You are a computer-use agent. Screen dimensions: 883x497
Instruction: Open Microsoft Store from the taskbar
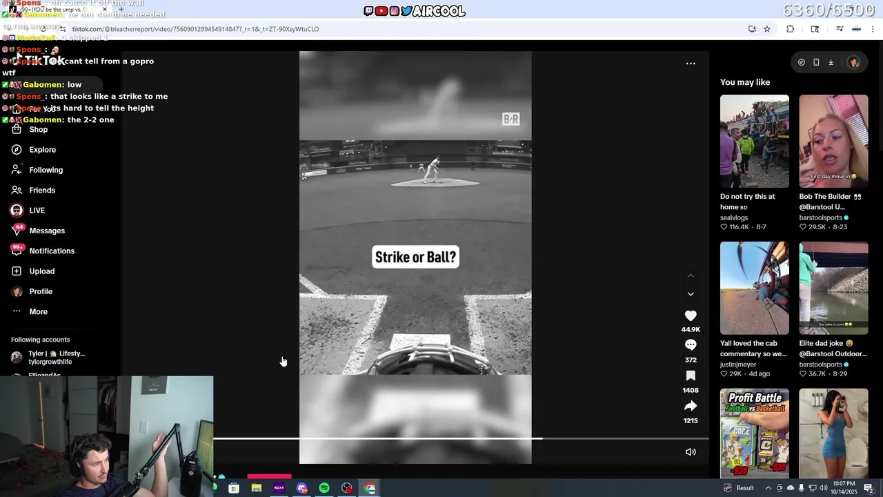point(234,488)
